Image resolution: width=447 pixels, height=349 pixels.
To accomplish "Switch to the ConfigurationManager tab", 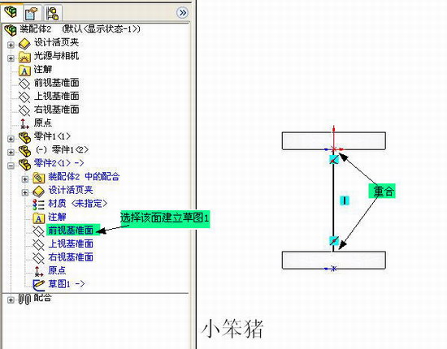I will tap(53, 13).
